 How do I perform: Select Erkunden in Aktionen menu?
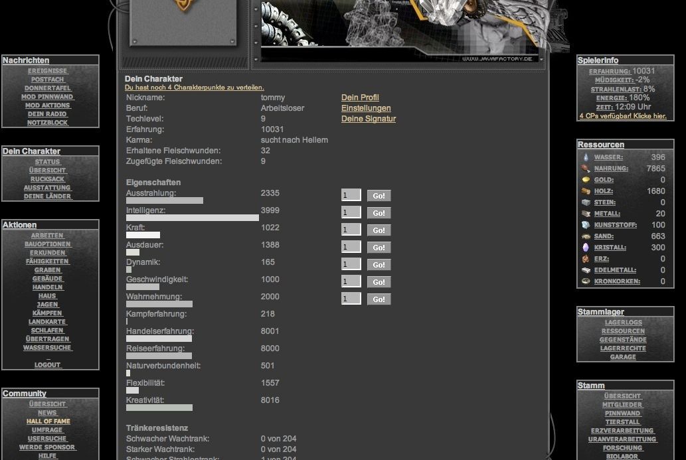[x=48, y=253]
